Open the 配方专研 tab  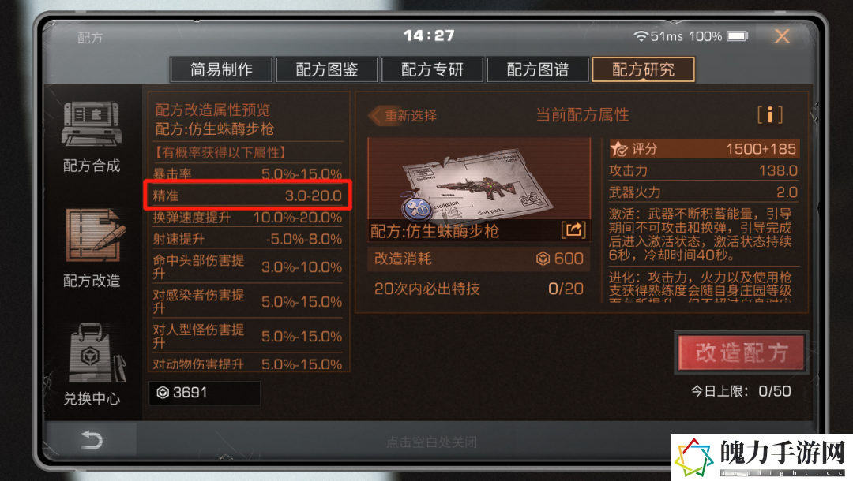[x=432, y=69]
